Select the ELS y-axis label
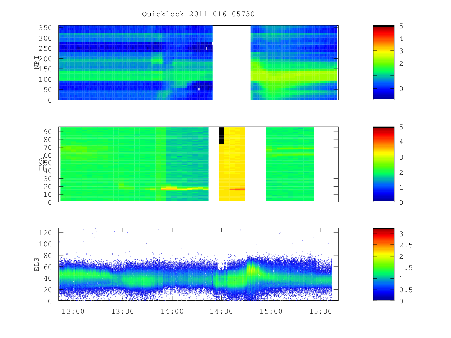Screen dimensions: 451x338 (x=37, y=264)
